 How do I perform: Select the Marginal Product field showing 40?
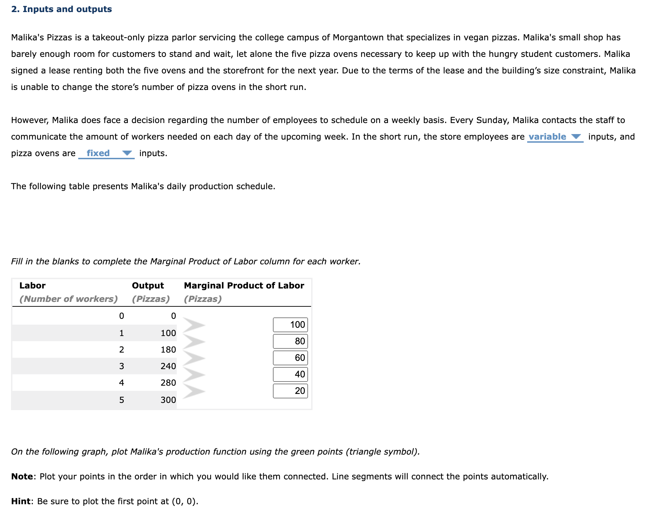click(290, 374)
